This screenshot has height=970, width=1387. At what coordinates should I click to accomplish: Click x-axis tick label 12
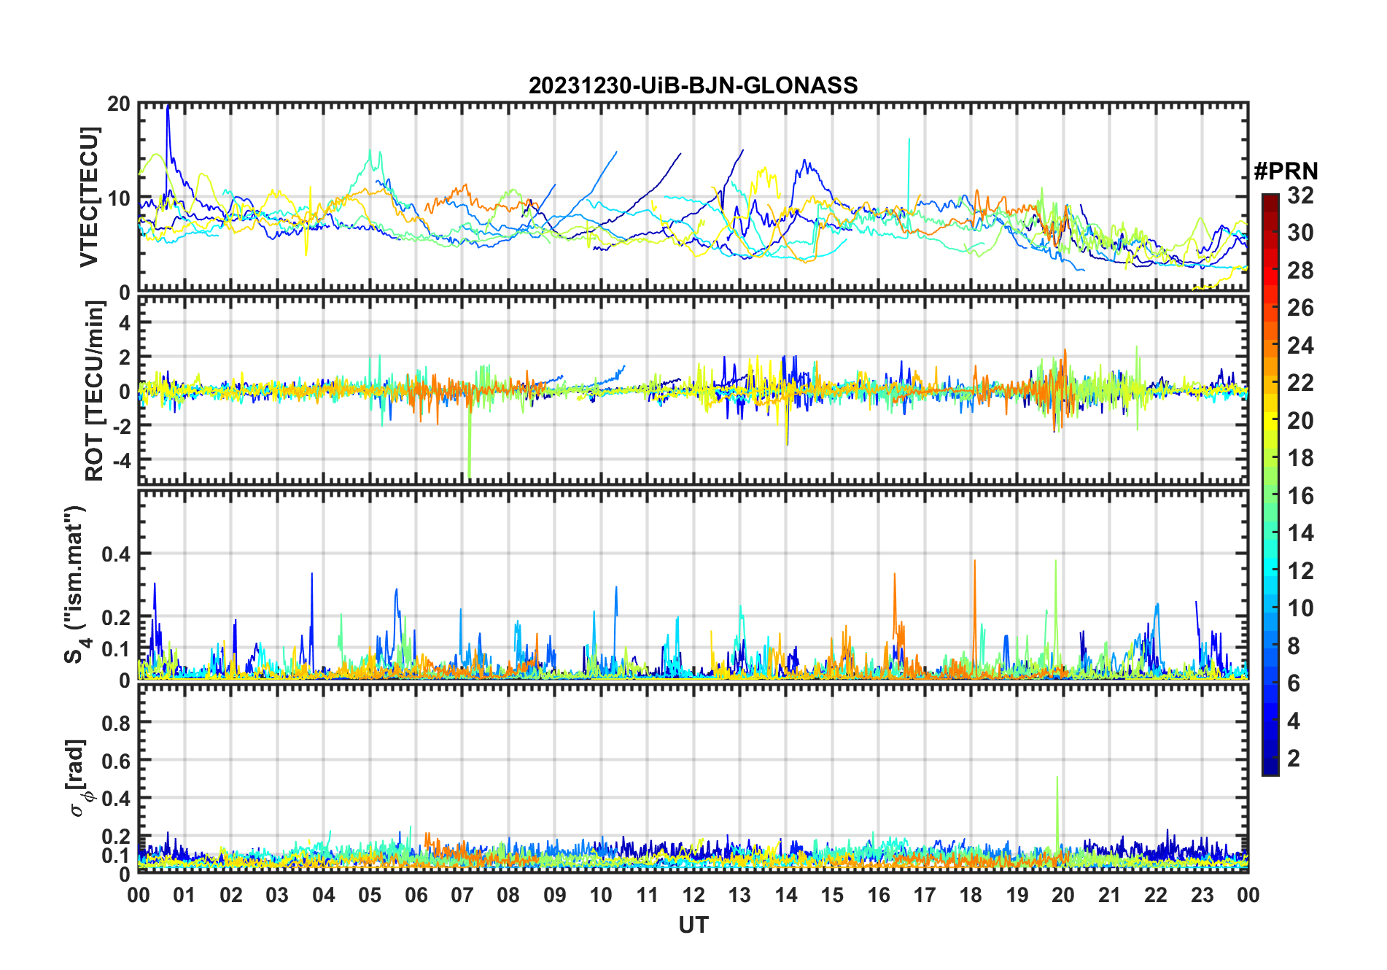(x=693, y=895)
